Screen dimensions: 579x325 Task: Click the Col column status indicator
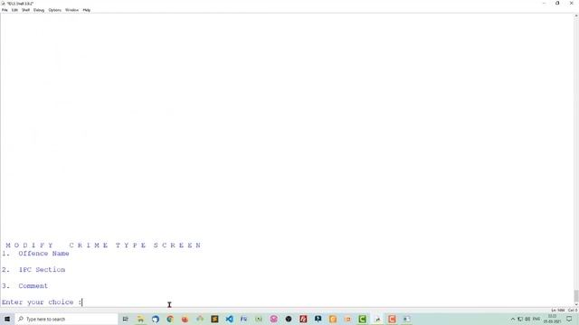click(x=573, y=311)
